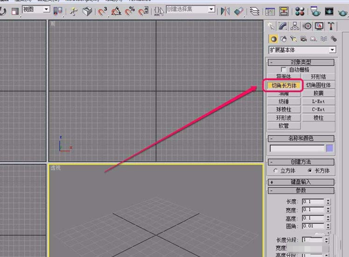Select the Cameras creation icon
Viewport: 349px width, 257px height.
point(304,39)
